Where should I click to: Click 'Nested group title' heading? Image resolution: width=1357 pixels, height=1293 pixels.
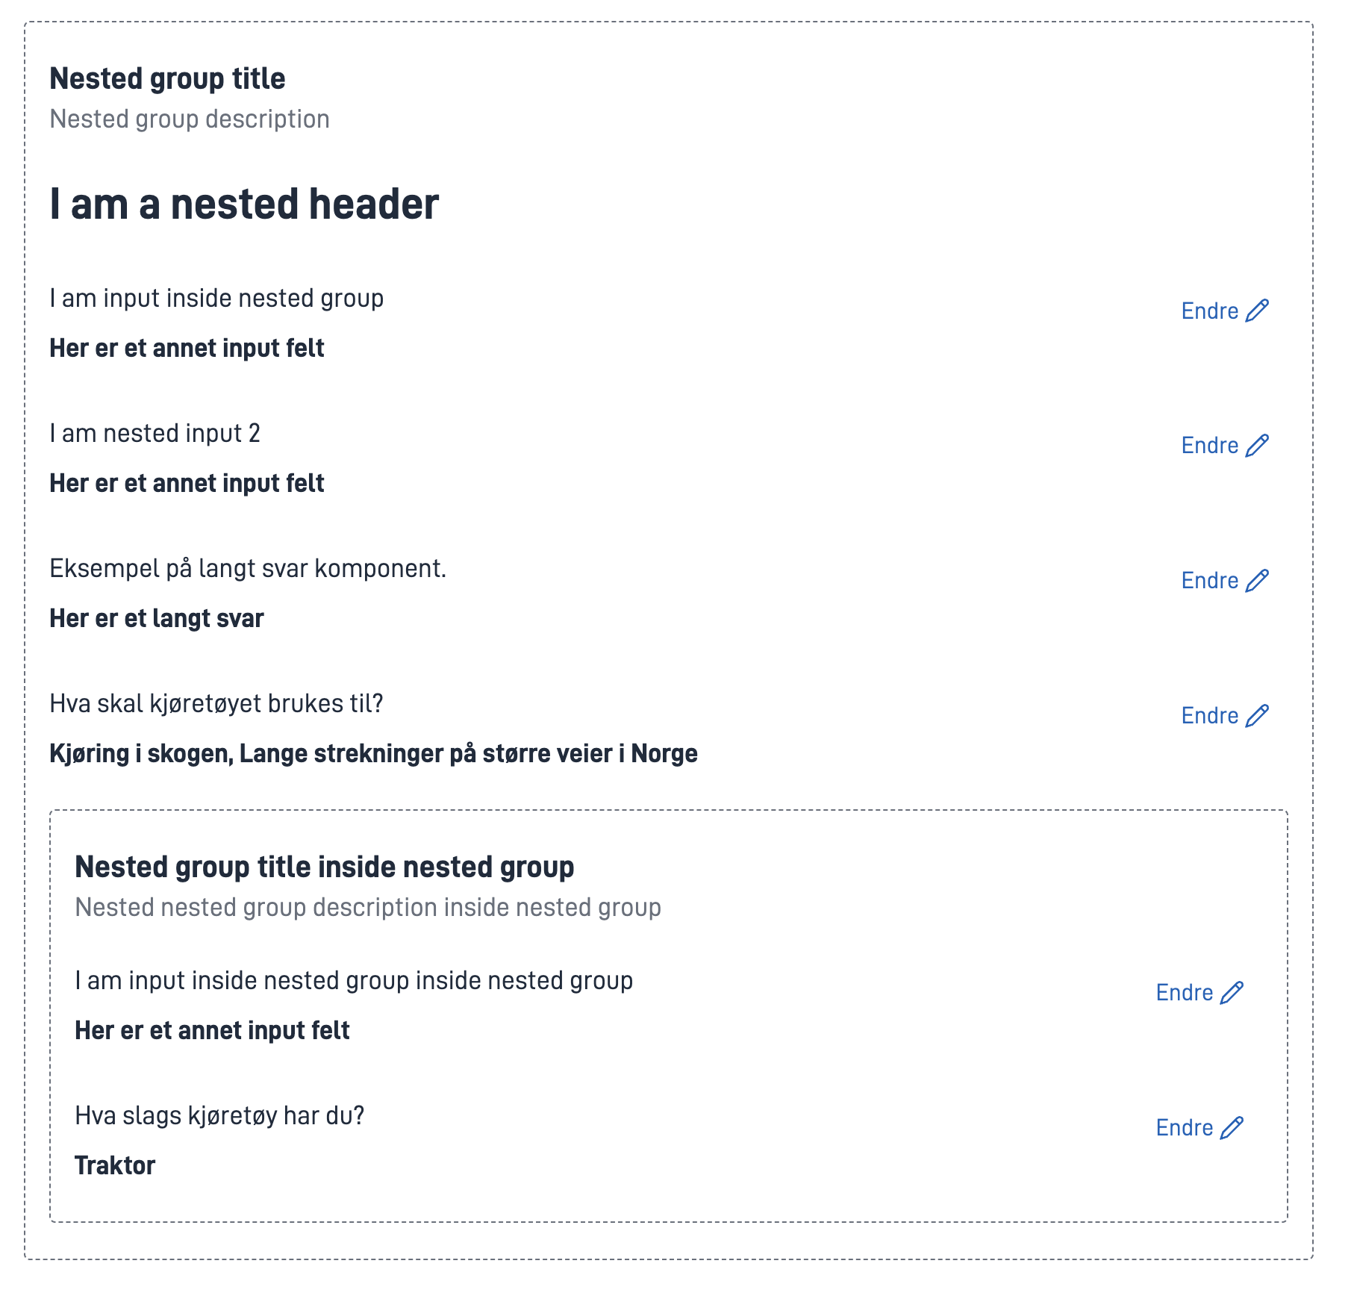tap(167, 78)
